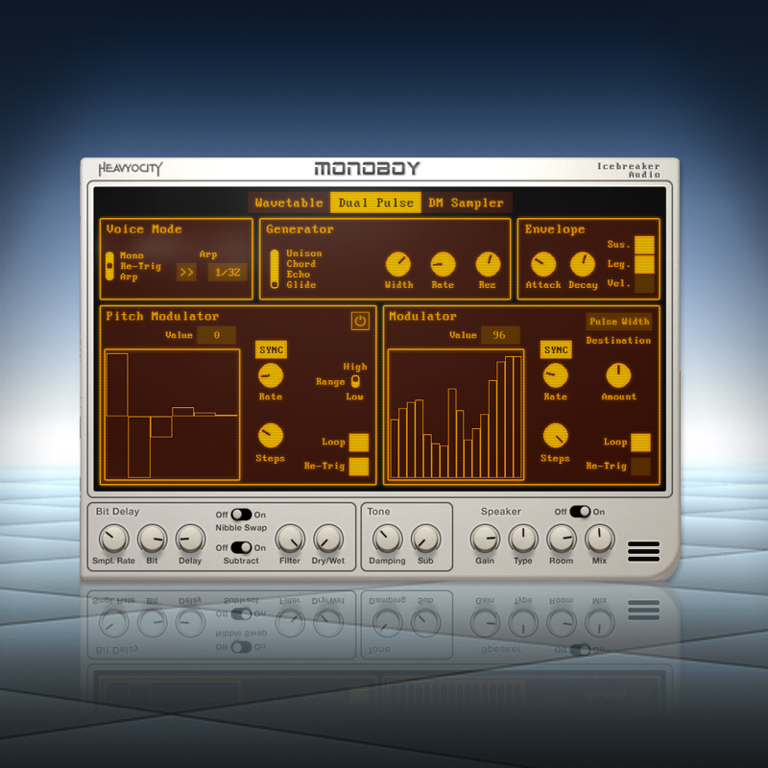Click the Speaker Mix knob
This screenshot has height=768, width=768.
tap(599, 539)
